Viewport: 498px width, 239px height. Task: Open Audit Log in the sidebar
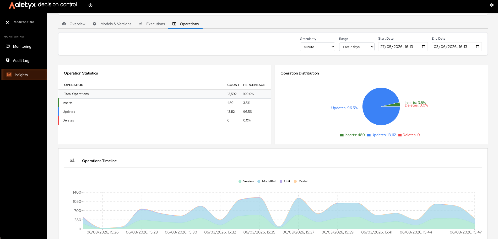pyautogui.click(x=24, y=61)
